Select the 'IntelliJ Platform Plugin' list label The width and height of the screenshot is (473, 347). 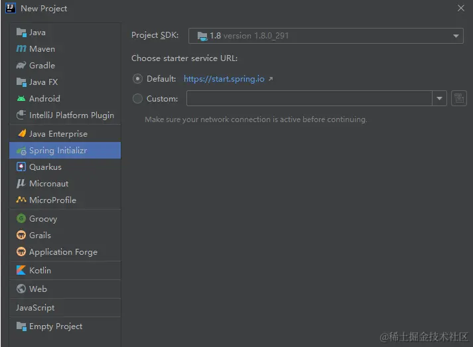72,115
